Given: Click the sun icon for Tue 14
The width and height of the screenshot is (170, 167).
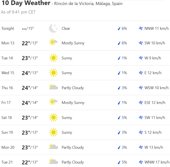Looking at the screenshot, I should 53,58.
